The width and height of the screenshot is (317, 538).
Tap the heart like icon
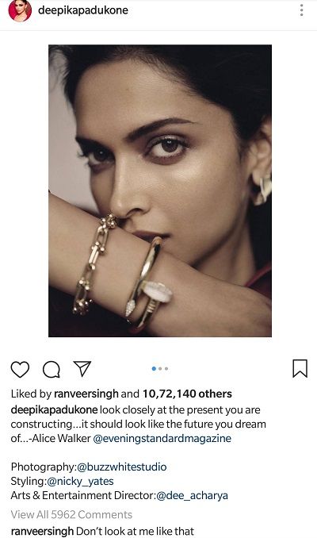20,369
